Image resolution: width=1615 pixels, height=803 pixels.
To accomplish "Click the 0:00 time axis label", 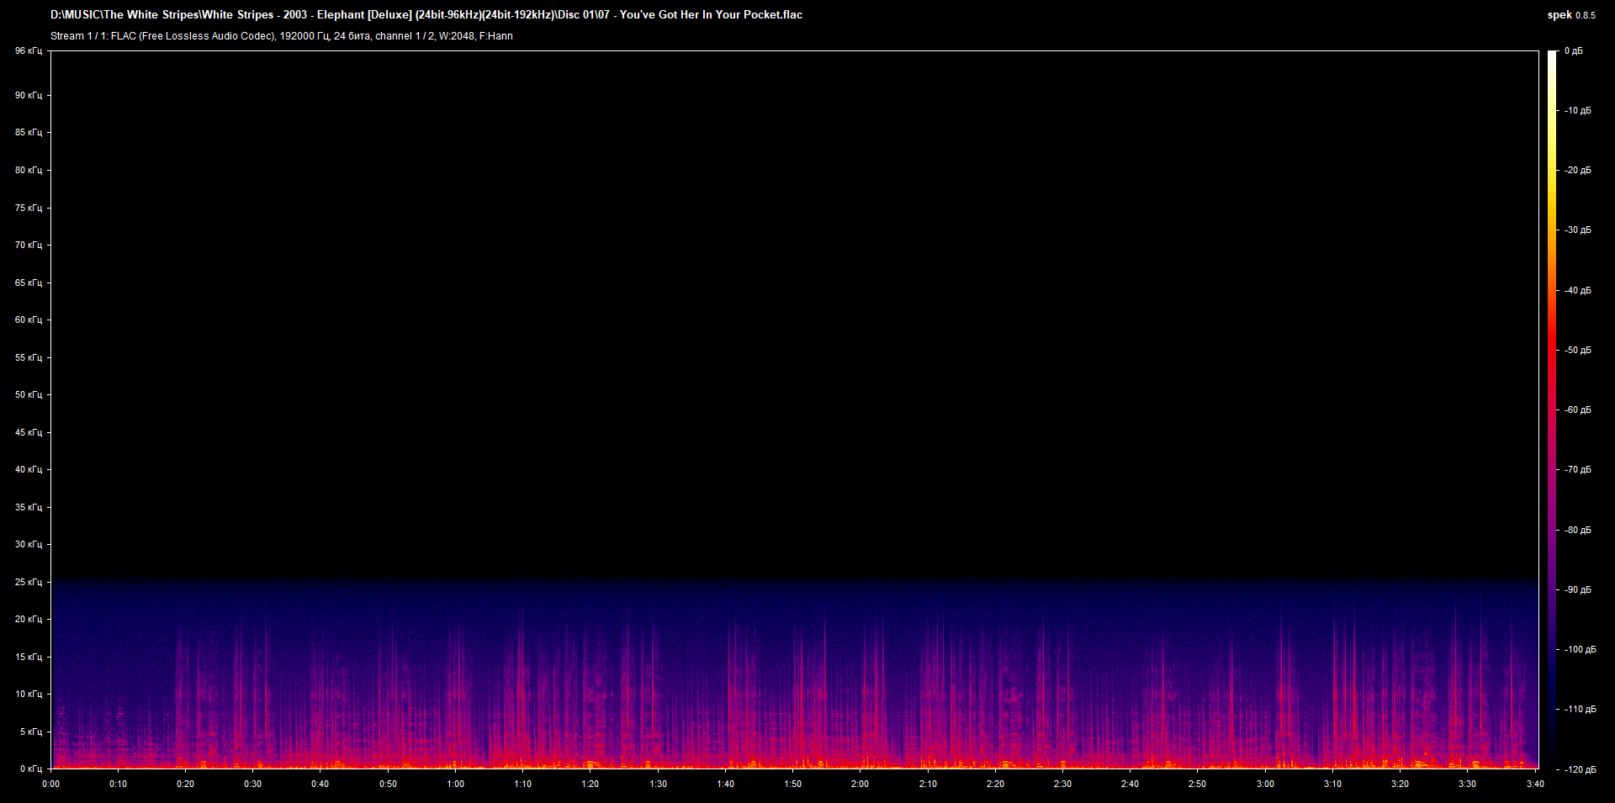I will [x=51, y=784].
